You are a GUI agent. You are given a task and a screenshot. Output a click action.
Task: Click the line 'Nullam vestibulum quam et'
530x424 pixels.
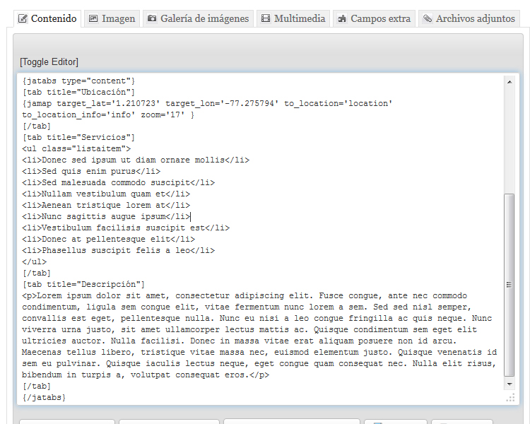click(x=106, y=194)
